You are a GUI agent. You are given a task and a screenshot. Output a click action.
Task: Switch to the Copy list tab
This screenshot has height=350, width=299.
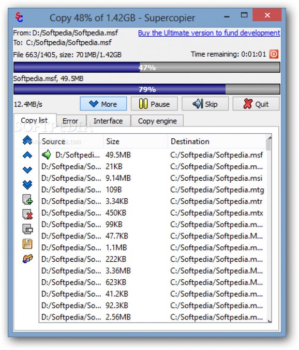point(35,120)
